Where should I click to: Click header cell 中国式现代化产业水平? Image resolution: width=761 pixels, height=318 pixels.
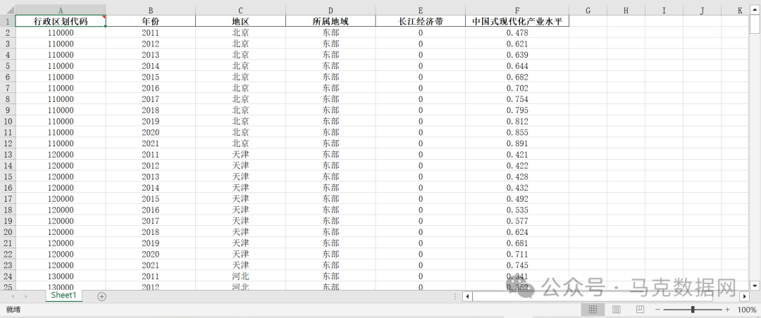(x=517, y=21)
